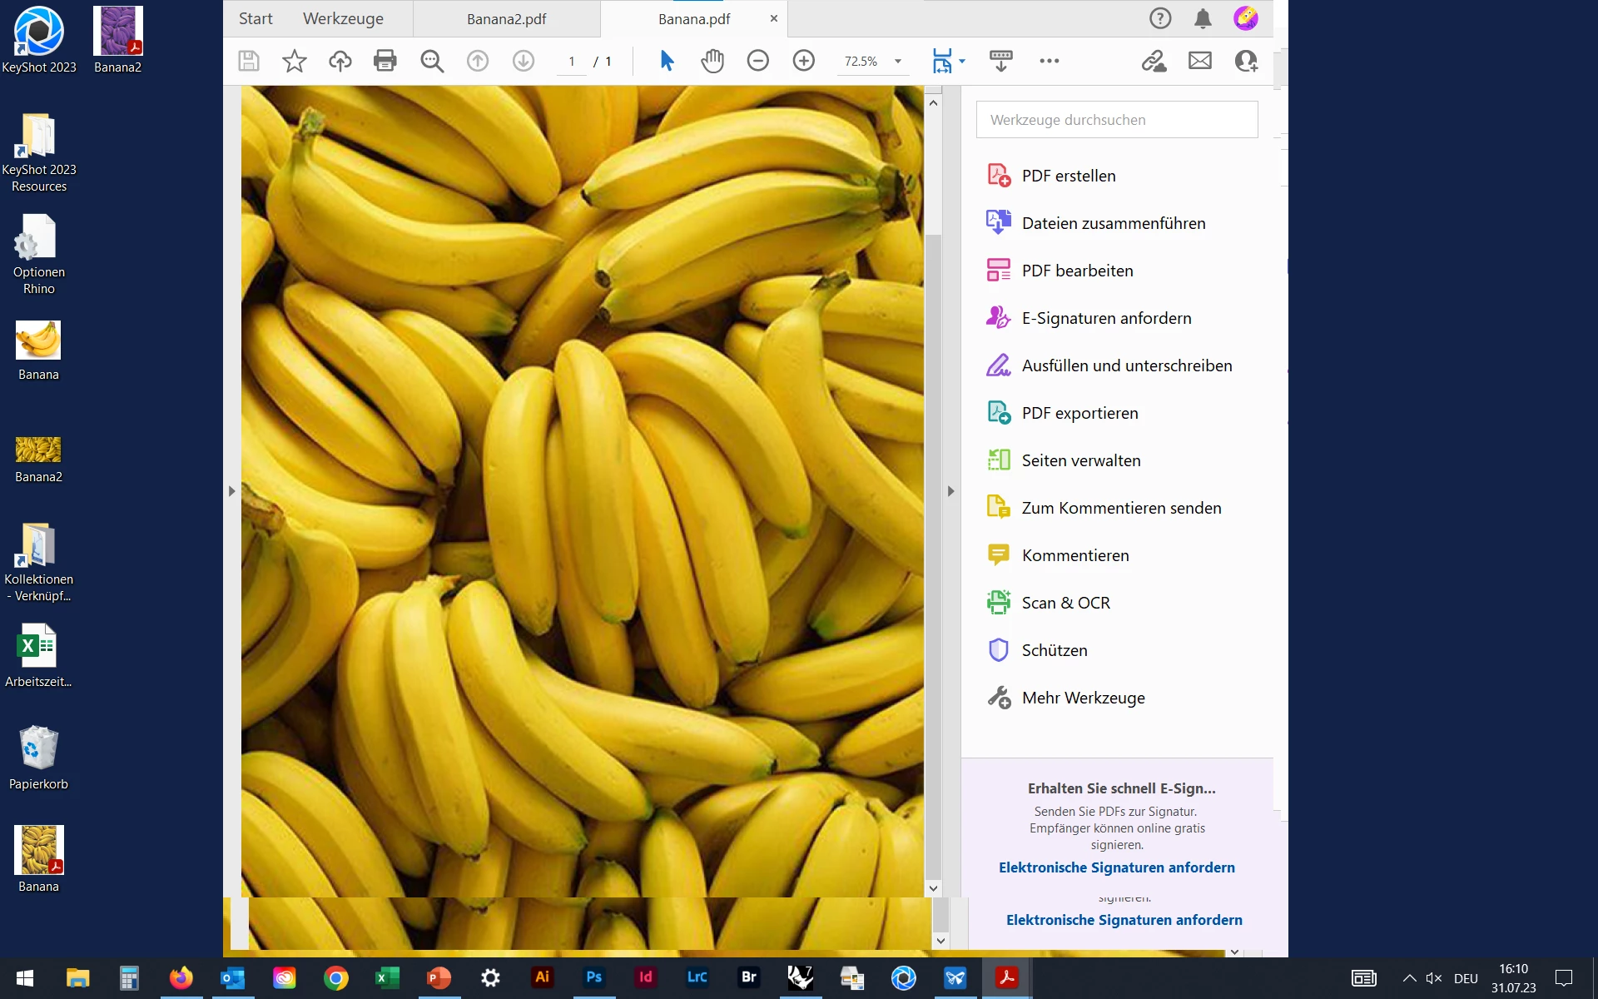The height and width of the screenshot is (999, 1598).
Task: Expand the fit page options dropdown
Action: pos(962,61)
